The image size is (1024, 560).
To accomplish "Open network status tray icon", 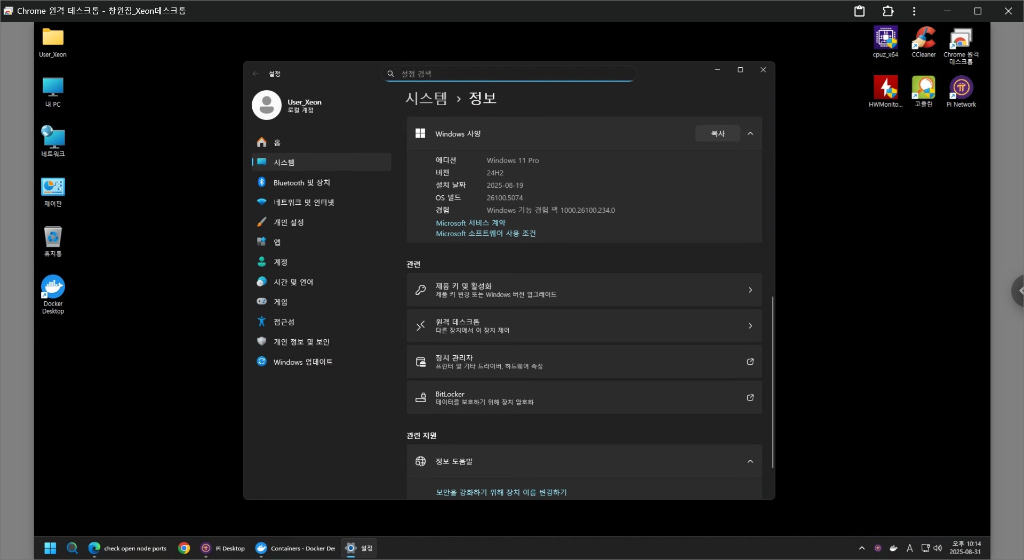I will click(x=925, y=548).
